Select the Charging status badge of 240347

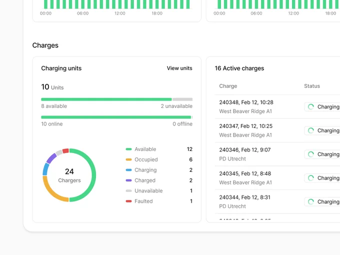click(x=322, y=130)
